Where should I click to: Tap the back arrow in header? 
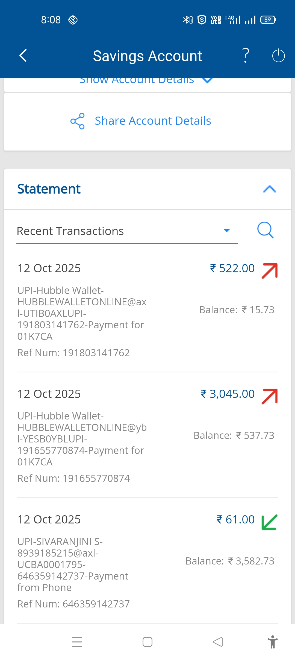23,56
